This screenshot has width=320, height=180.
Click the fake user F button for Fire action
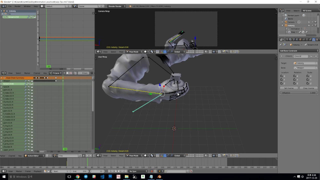point(84,156)
